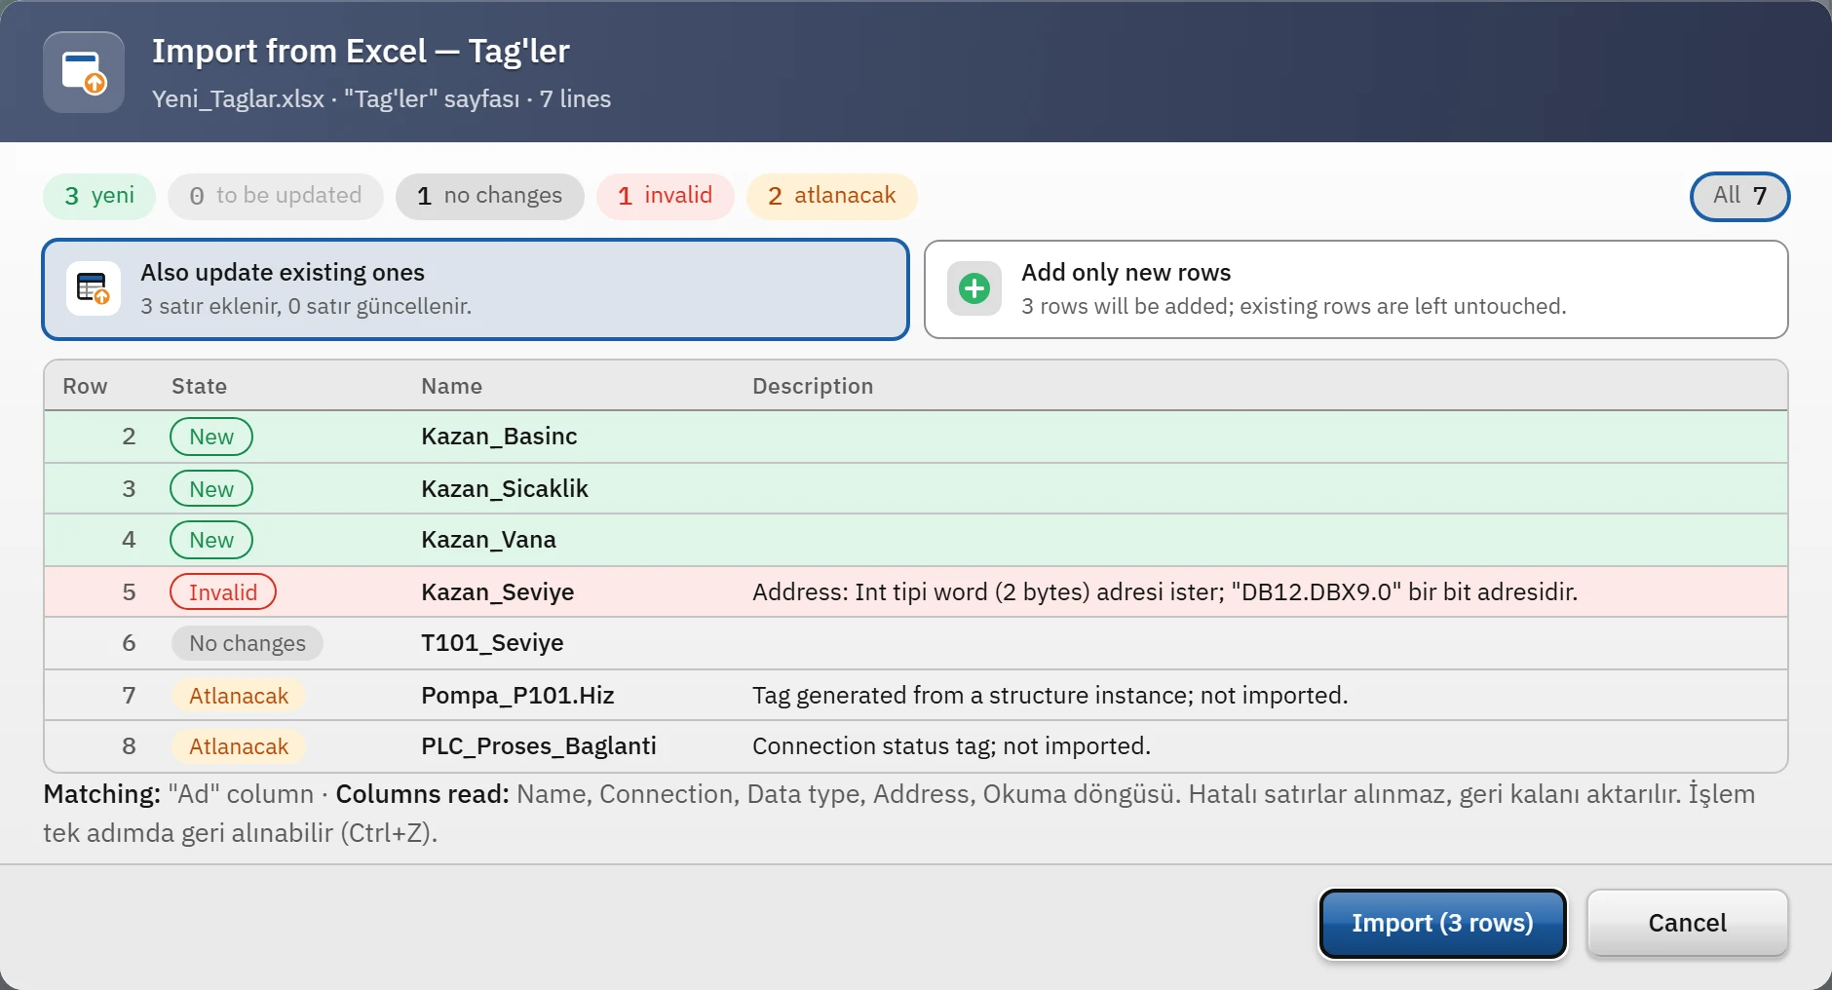Filter by the 0 to be updated chip
The image size is (1832, 990).
276,196
